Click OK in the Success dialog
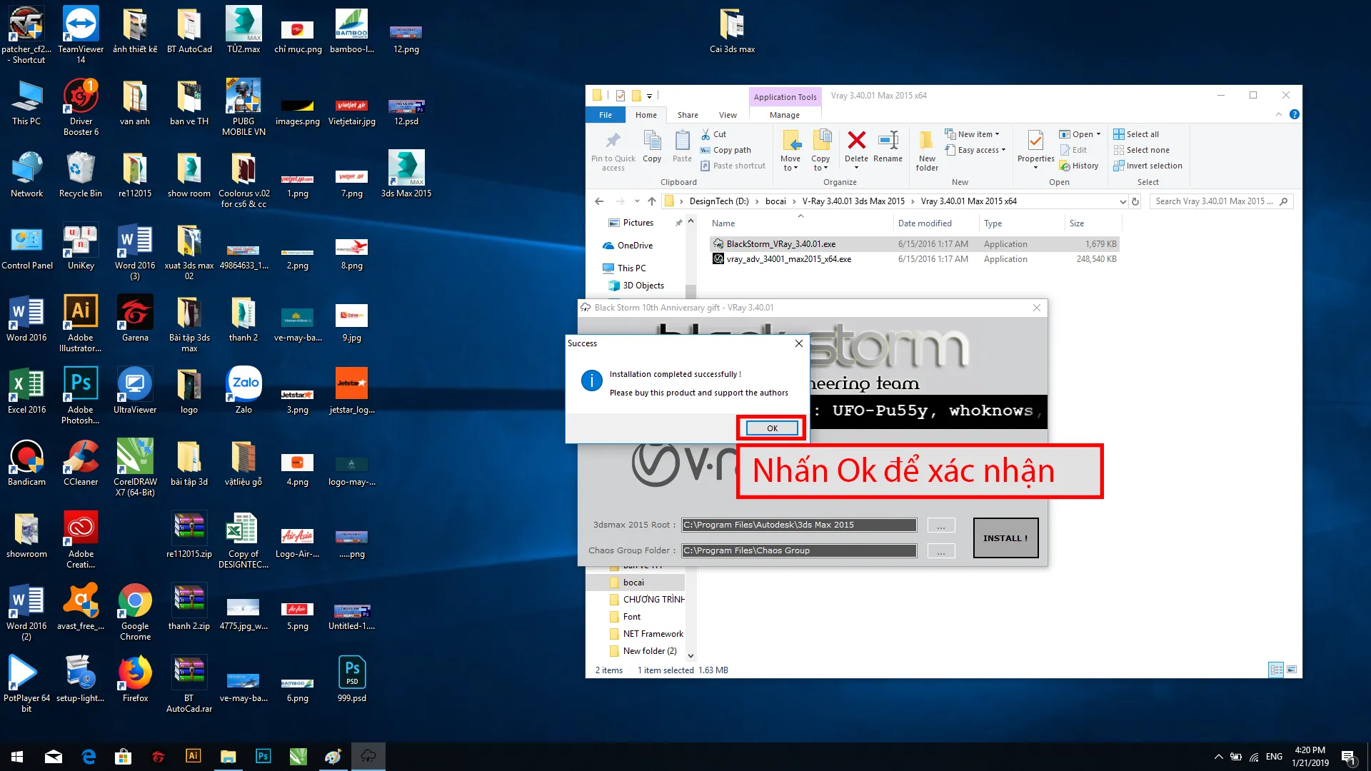This screenshot has height=771, width=1371. 771,428
